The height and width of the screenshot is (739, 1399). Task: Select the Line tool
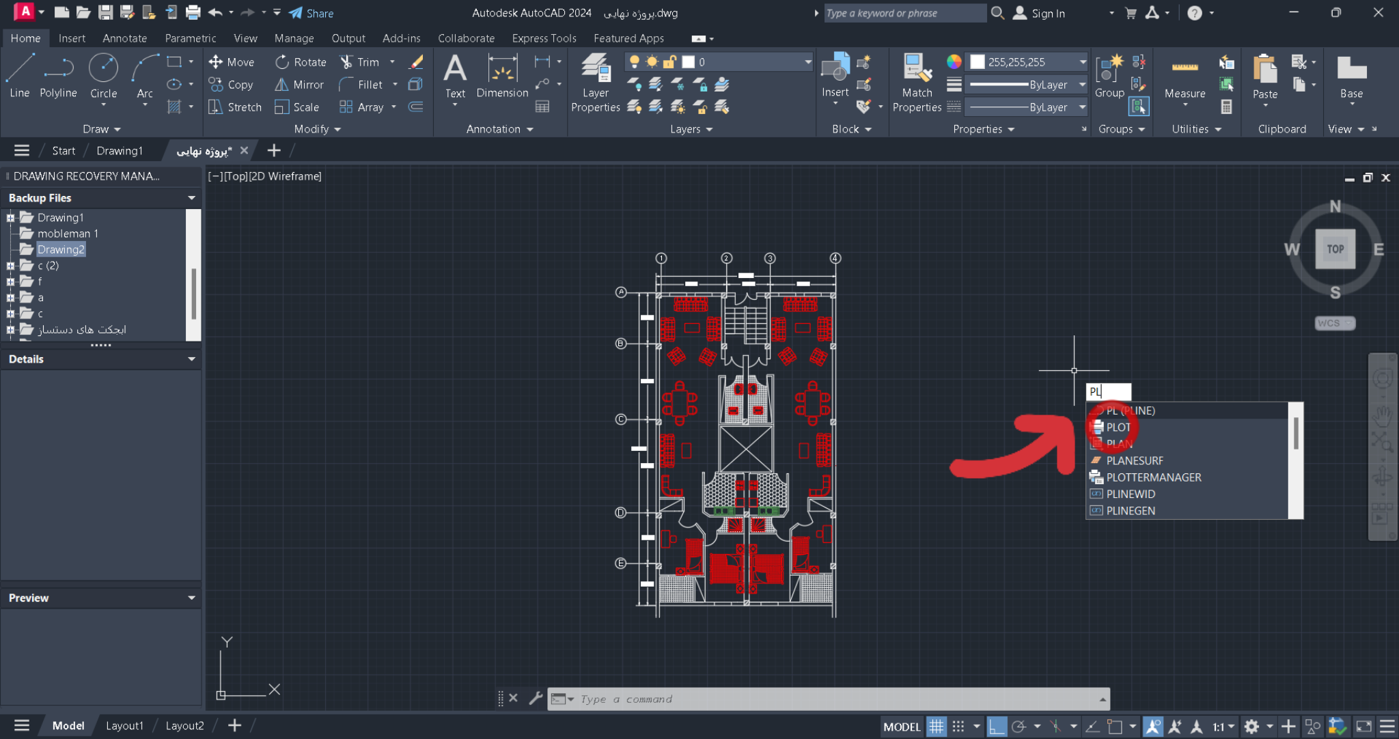[x=19, y=76]
